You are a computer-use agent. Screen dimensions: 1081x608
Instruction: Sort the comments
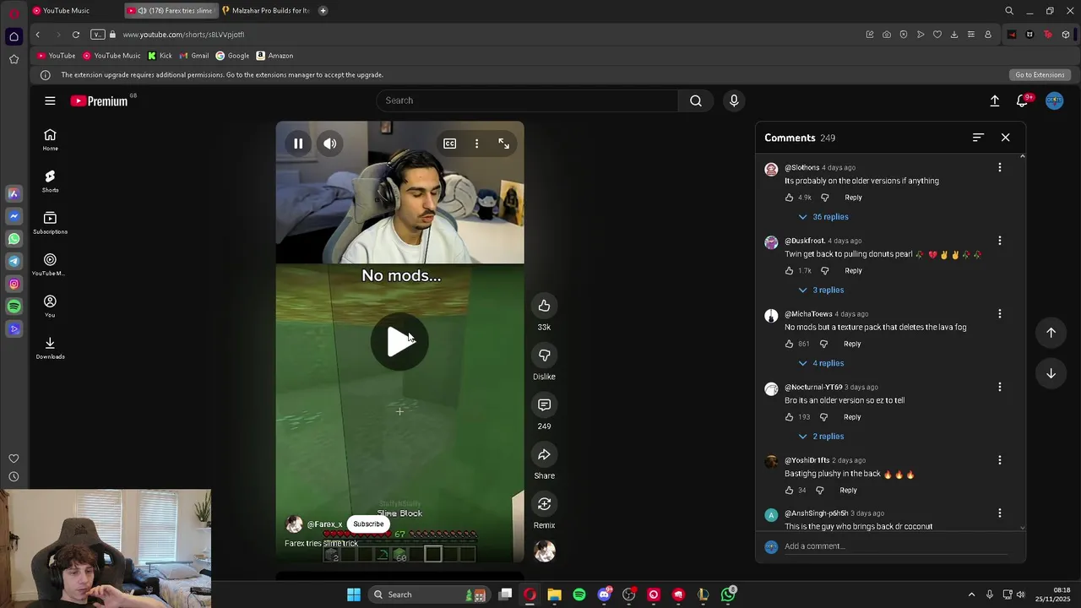[x=978, y=138]
